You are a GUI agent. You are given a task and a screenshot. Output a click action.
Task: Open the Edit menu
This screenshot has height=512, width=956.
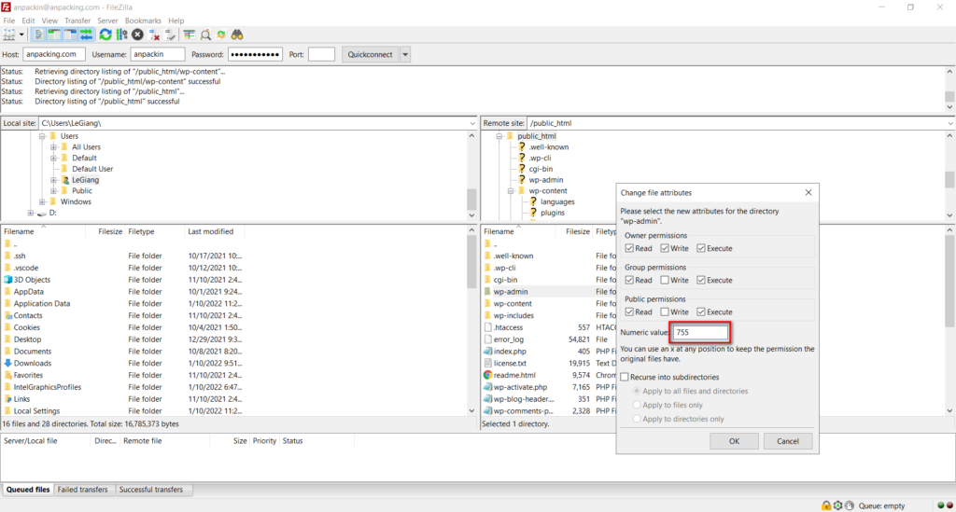(x=28, y=21)
